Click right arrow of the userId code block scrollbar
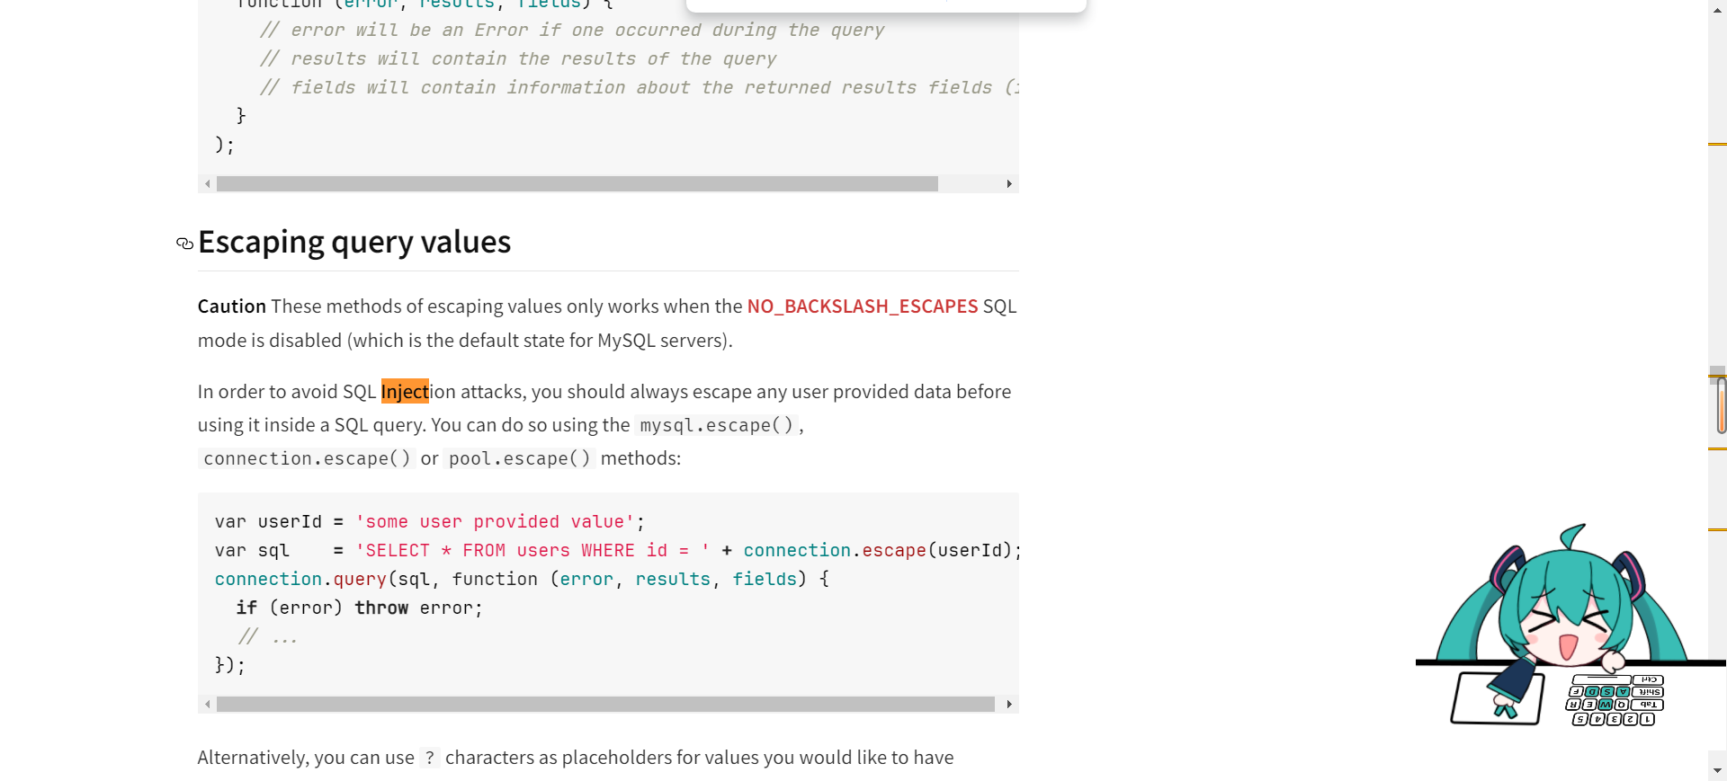The image size is (1727, 781). coord(1009,705)
